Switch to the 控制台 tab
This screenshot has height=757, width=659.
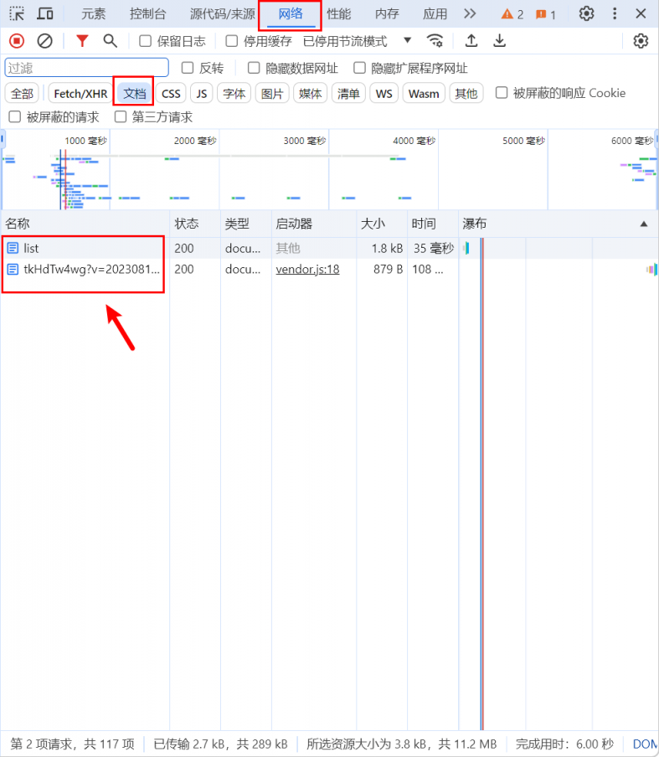click(147, 14)
